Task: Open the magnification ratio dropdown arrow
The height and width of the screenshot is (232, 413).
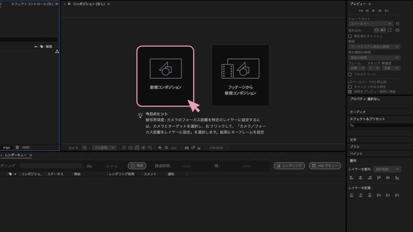Action: 84,148
